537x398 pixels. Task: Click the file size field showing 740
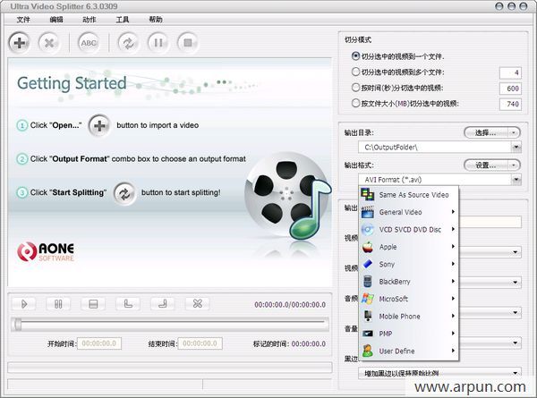tap(510, 104)
